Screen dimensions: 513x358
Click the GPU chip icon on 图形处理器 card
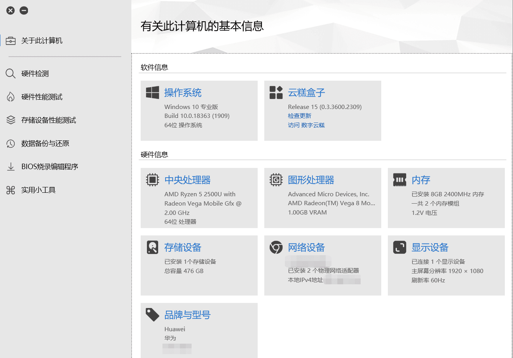[276, 180]
